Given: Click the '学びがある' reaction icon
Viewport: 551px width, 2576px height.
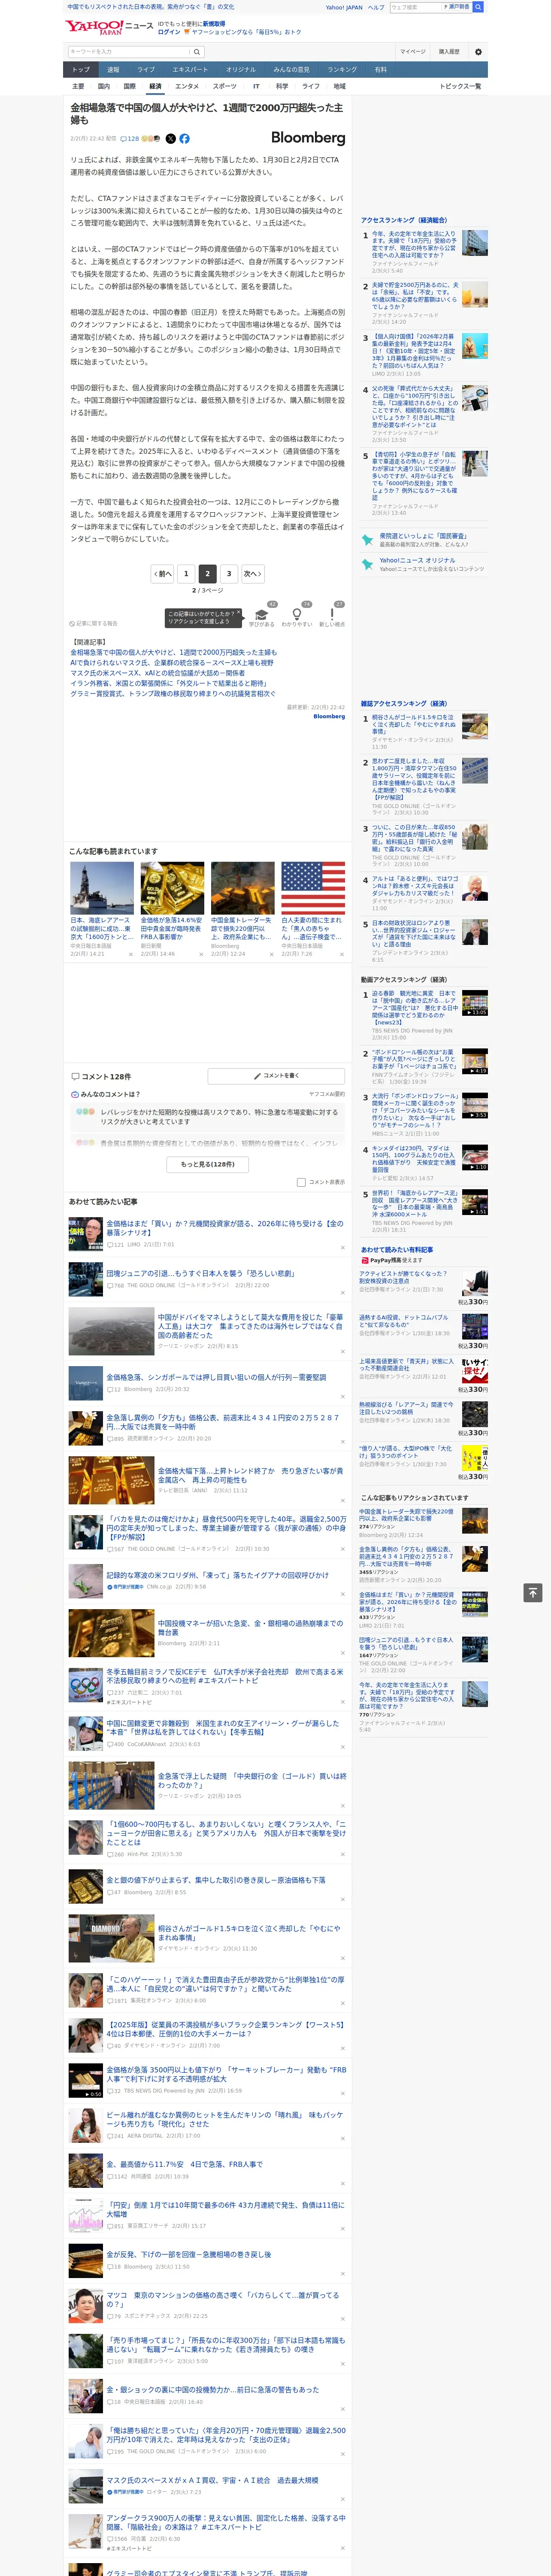Looking at the screenshot, I should coord(262,614).
